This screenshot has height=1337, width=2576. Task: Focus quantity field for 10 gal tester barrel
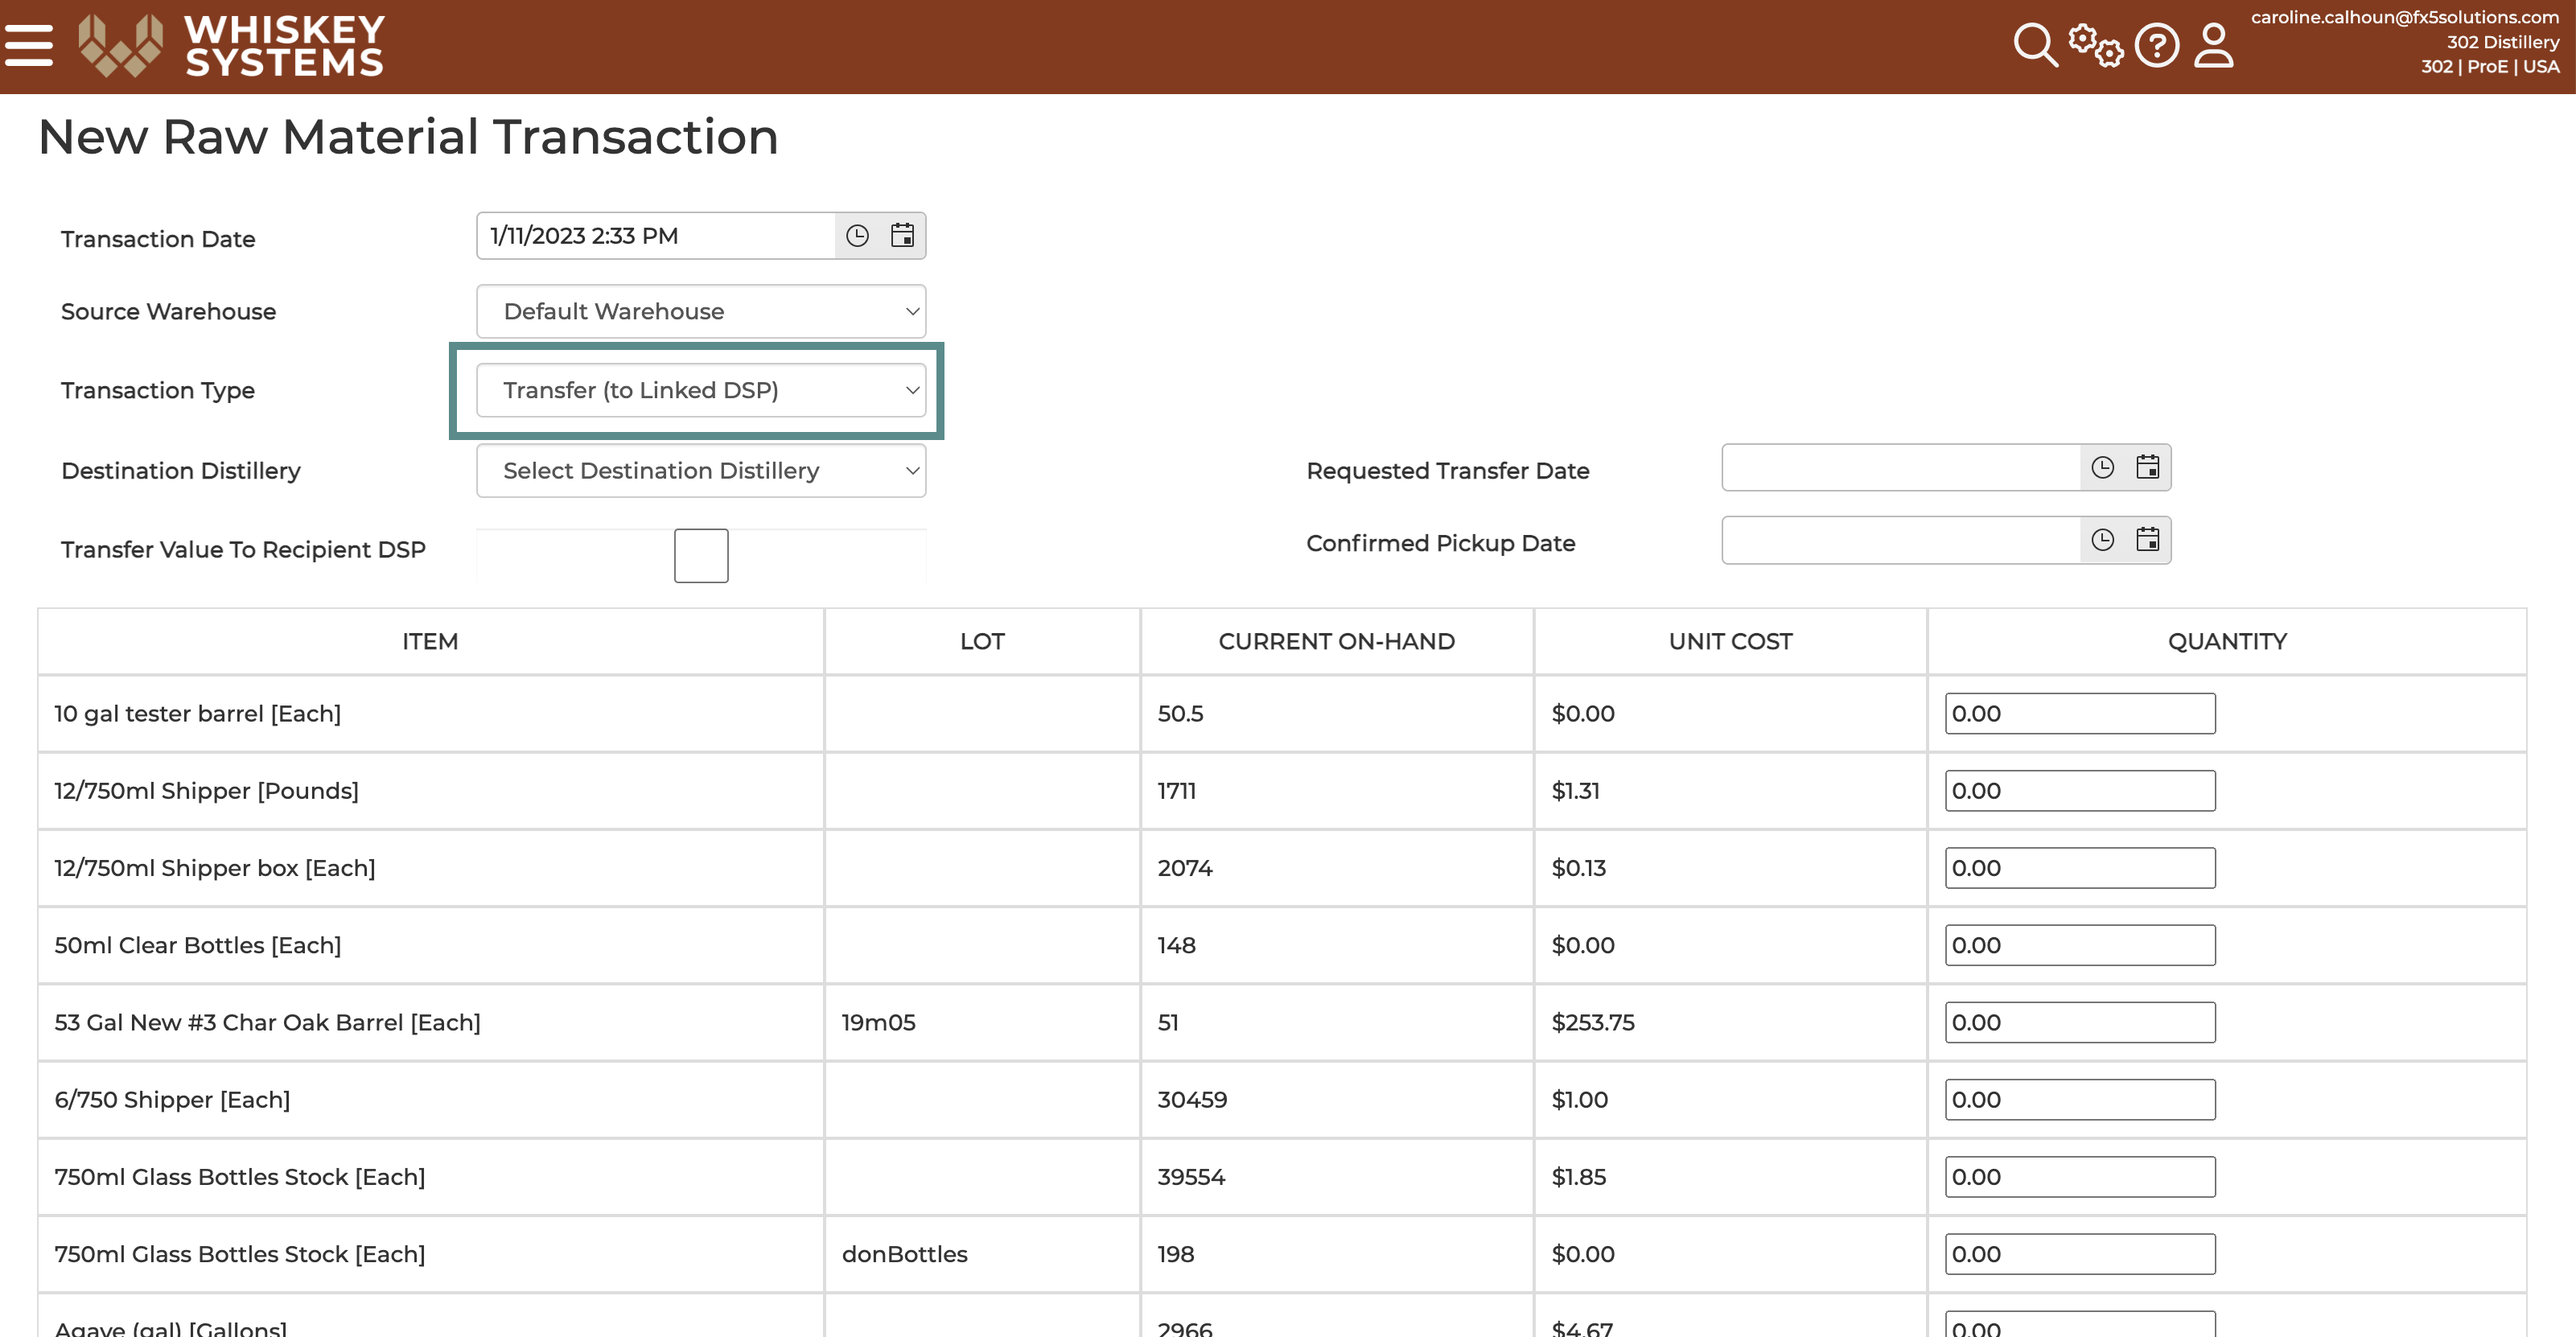(x=2080, y=713)
